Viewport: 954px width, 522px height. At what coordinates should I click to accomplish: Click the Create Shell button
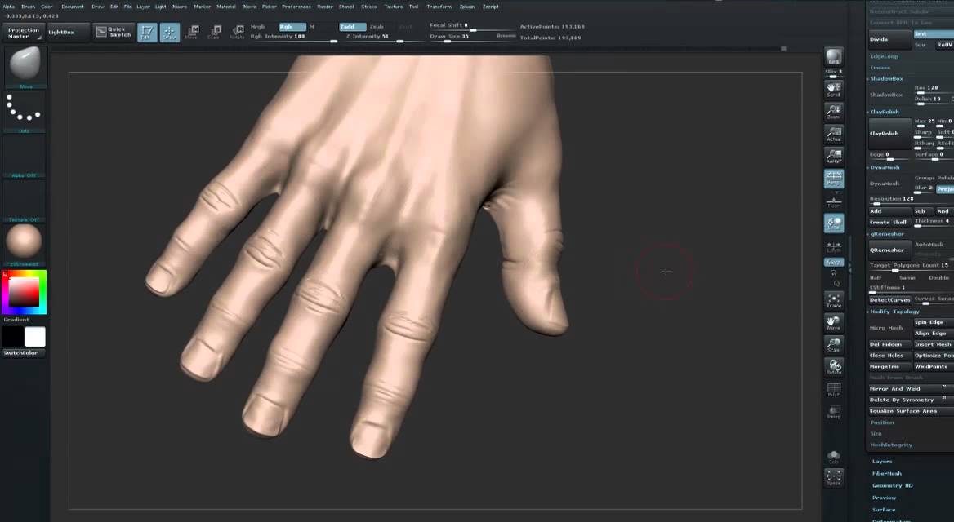click(x=889, y=223)
